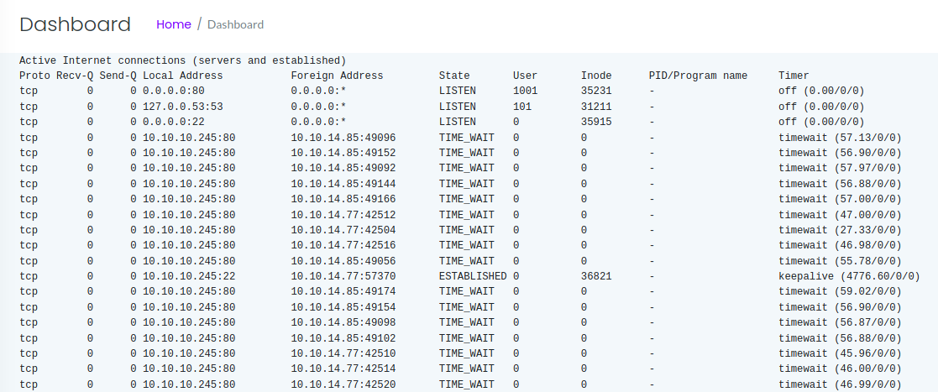Click inode value 35915

596,122
